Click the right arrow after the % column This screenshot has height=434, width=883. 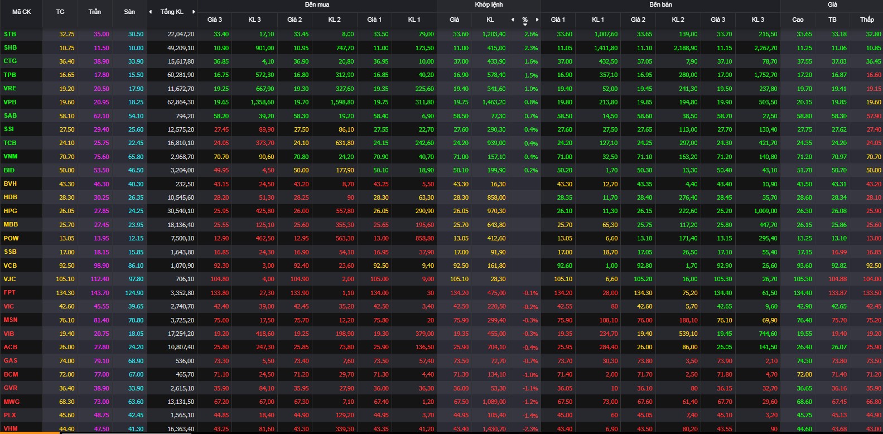pos(537,20)
